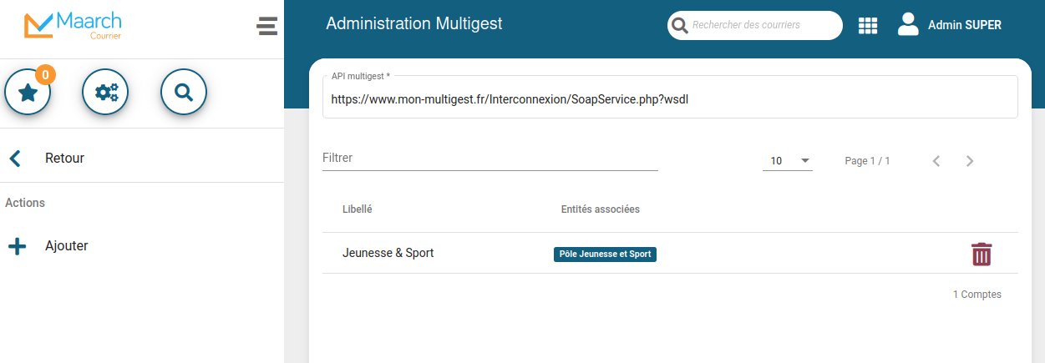The image size is (1045, 363).
Task: Go to the previous page arrow
Action: 936,161
